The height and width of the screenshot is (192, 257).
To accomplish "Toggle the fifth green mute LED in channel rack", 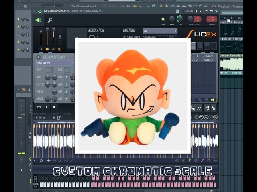I will 19,50.
